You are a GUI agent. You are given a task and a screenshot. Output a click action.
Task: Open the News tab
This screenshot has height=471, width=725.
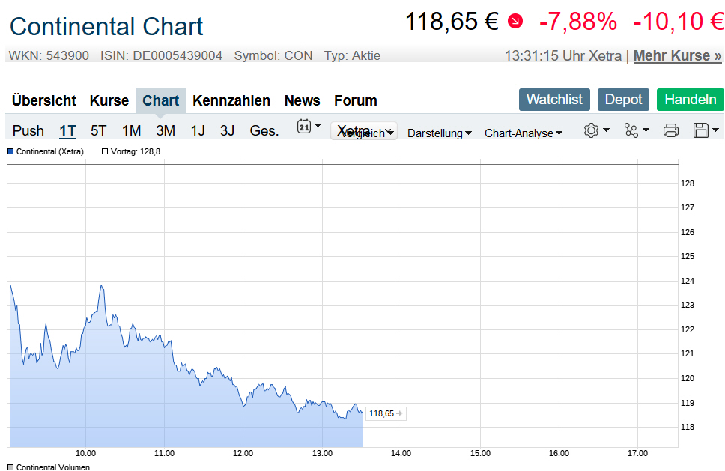(302, 100)
